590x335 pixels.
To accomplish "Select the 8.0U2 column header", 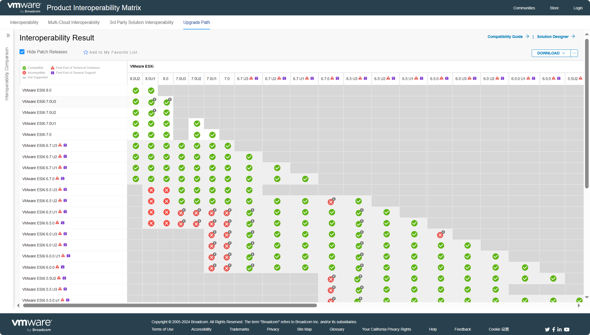I will coord(135,79).
